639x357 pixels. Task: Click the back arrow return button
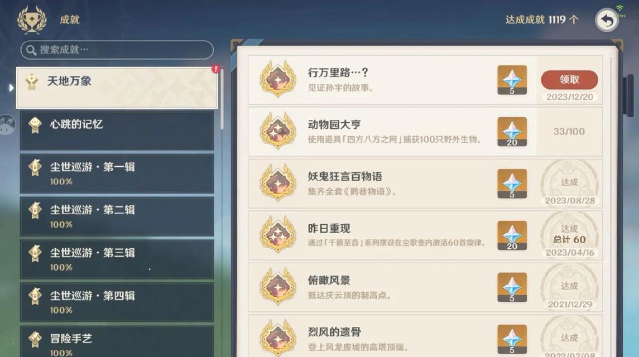[607, 20]
